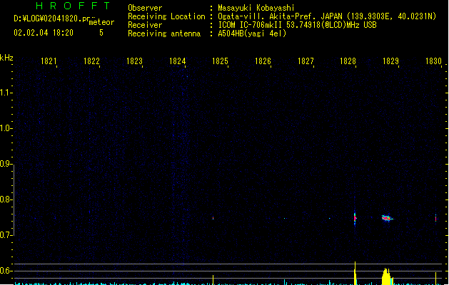Click the bright wide meteor echo near 1829
The image size is (449, 285).
click(387, 219)
